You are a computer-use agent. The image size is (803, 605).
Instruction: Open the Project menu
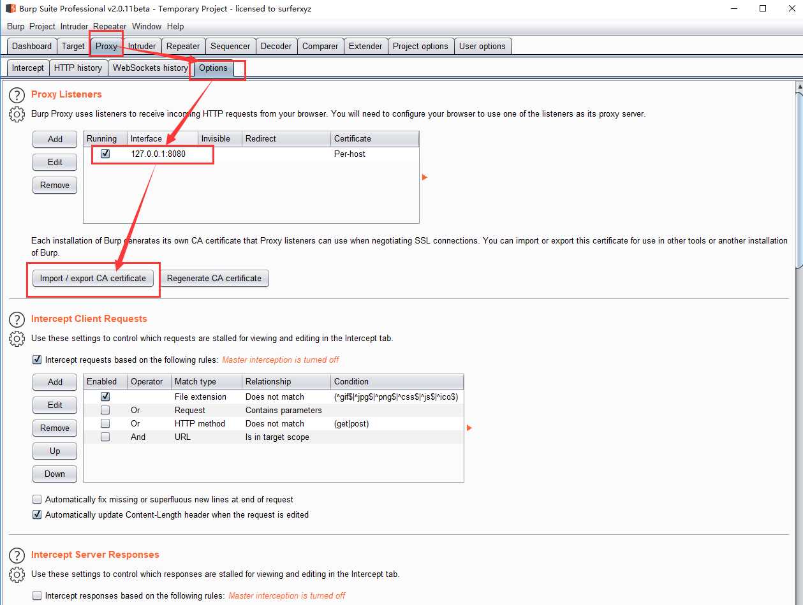click(x=42, y=26)
